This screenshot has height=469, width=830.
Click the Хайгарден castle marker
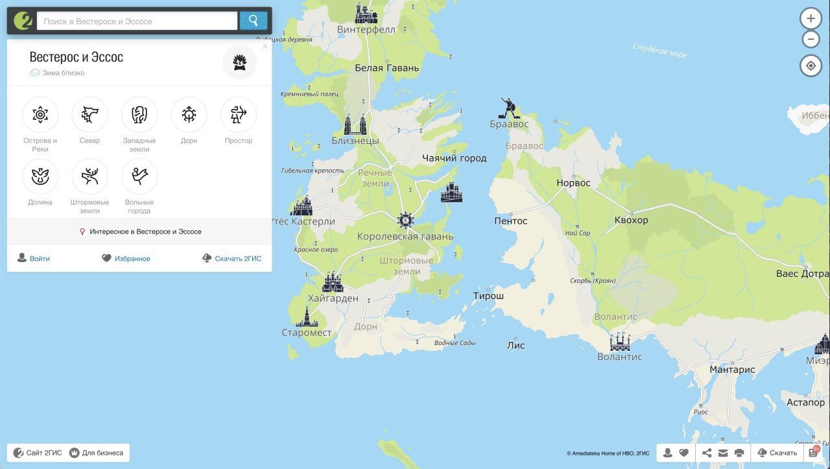tap(333, 282)
